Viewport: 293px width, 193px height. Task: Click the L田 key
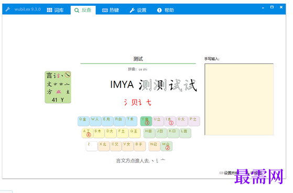[185, 133]
